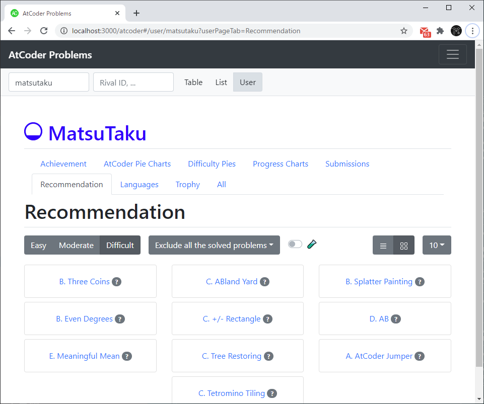Go to the Table page
This screenshot has height=404, width=484.
click(x=193, y=83)
